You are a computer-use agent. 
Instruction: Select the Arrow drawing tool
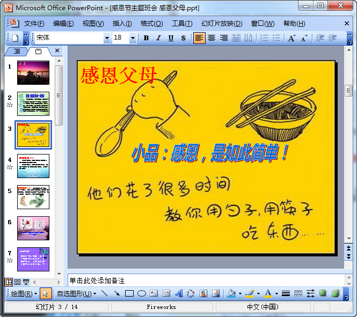(x=117, y=293)
